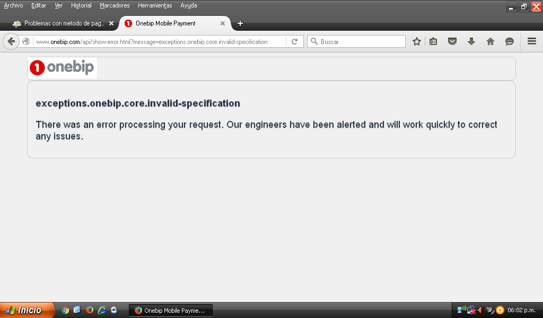Launch the second quick launch browser icon
The image size is (543, 318).
(x=77, y=310)
